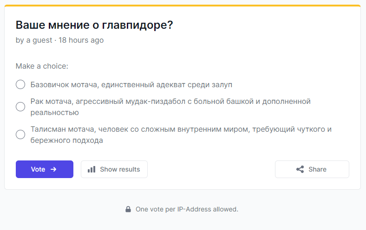Choose the "Рак мотача" radio option
Viewport: 366px width, 230px height.
pos(20,107)
